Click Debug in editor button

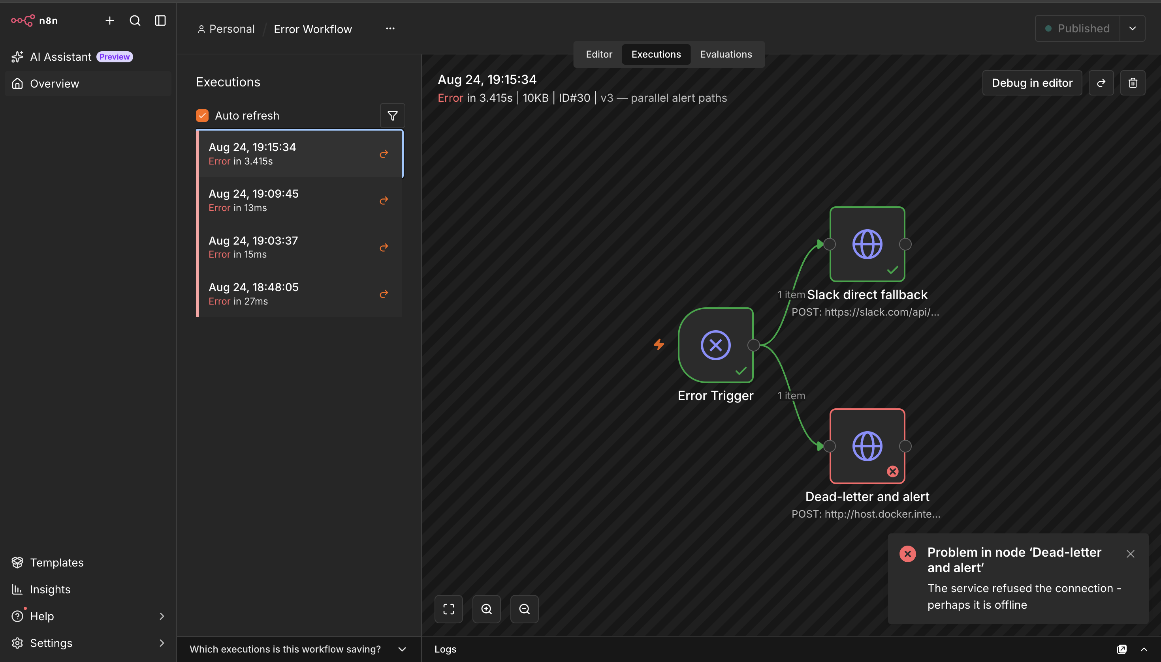point(1032,83)
